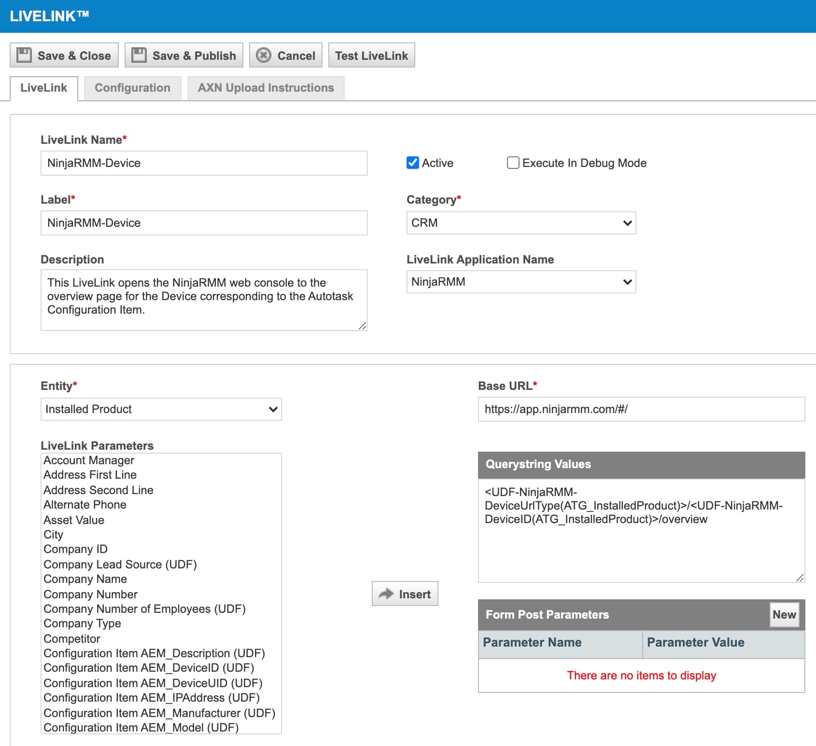Open the LiveLink Application Name dropdown
This screenshot has width=816, height=746.
coord(521,282)
